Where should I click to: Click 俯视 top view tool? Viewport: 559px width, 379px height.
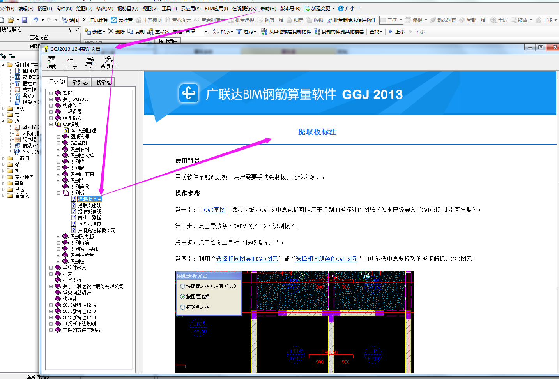[414, 20]
